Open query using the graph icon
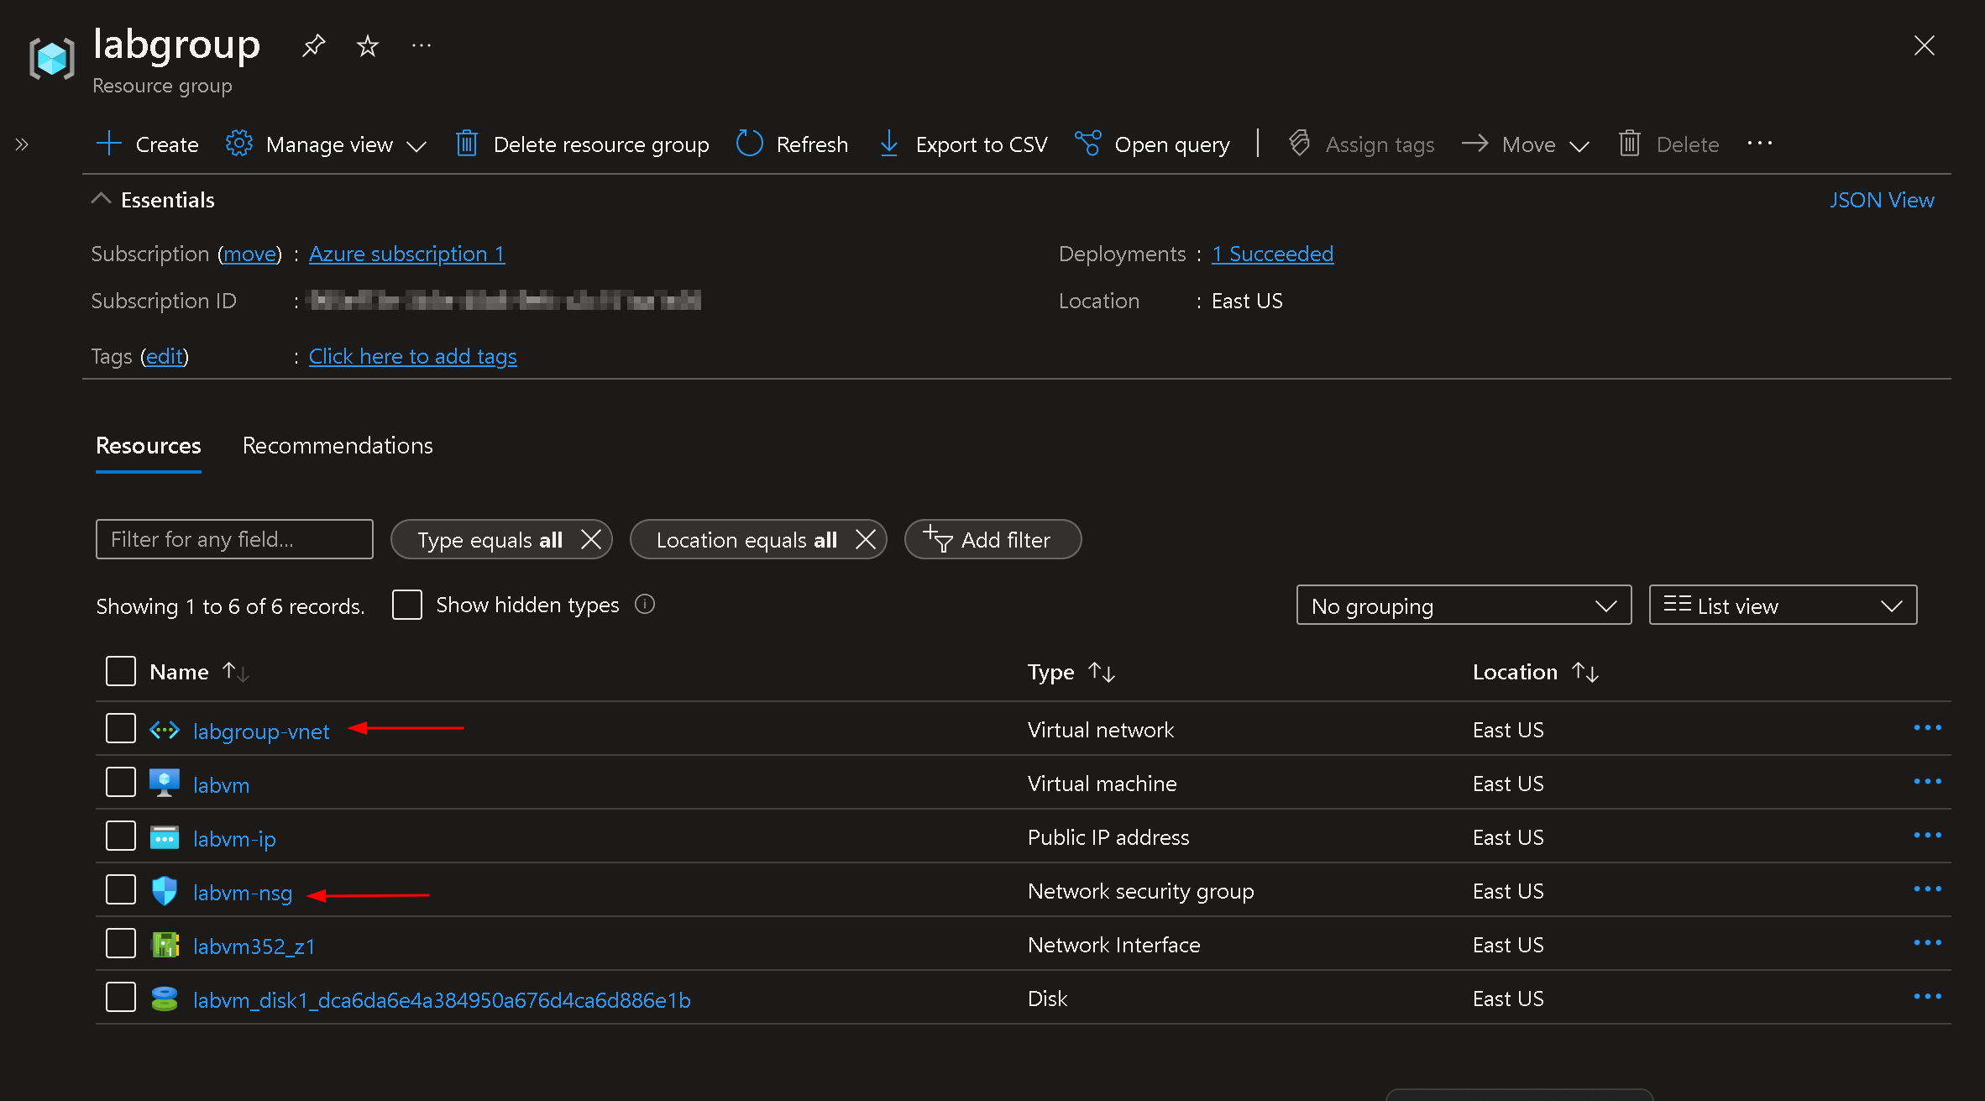The image size is (1985, 1101). (1088, 144)
